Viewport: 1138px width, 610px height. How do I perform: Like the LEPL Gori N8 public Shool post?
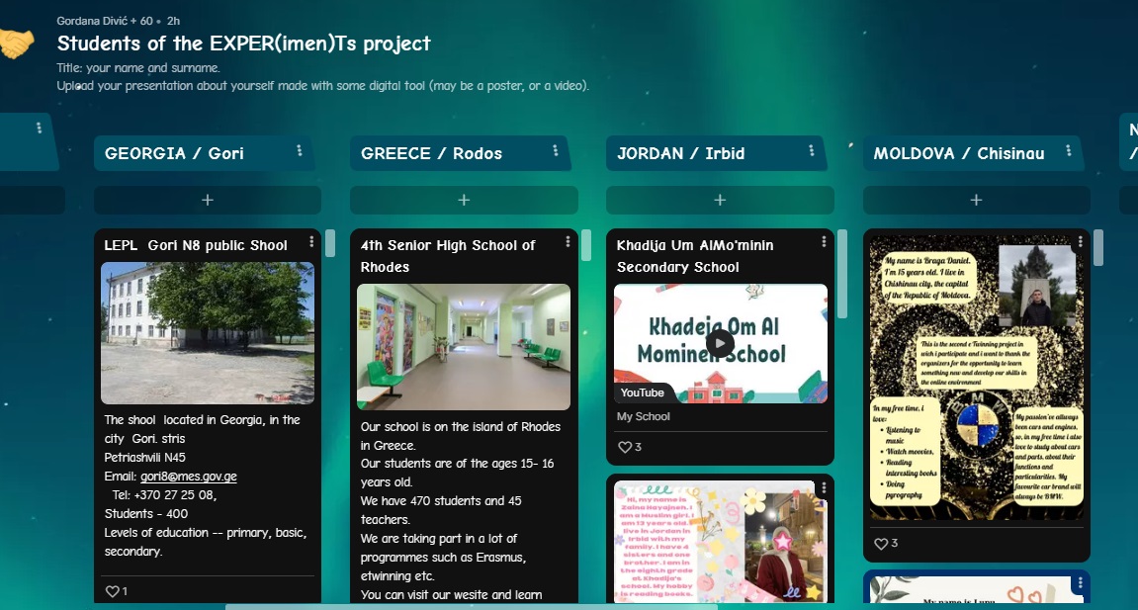click(113, 591)
